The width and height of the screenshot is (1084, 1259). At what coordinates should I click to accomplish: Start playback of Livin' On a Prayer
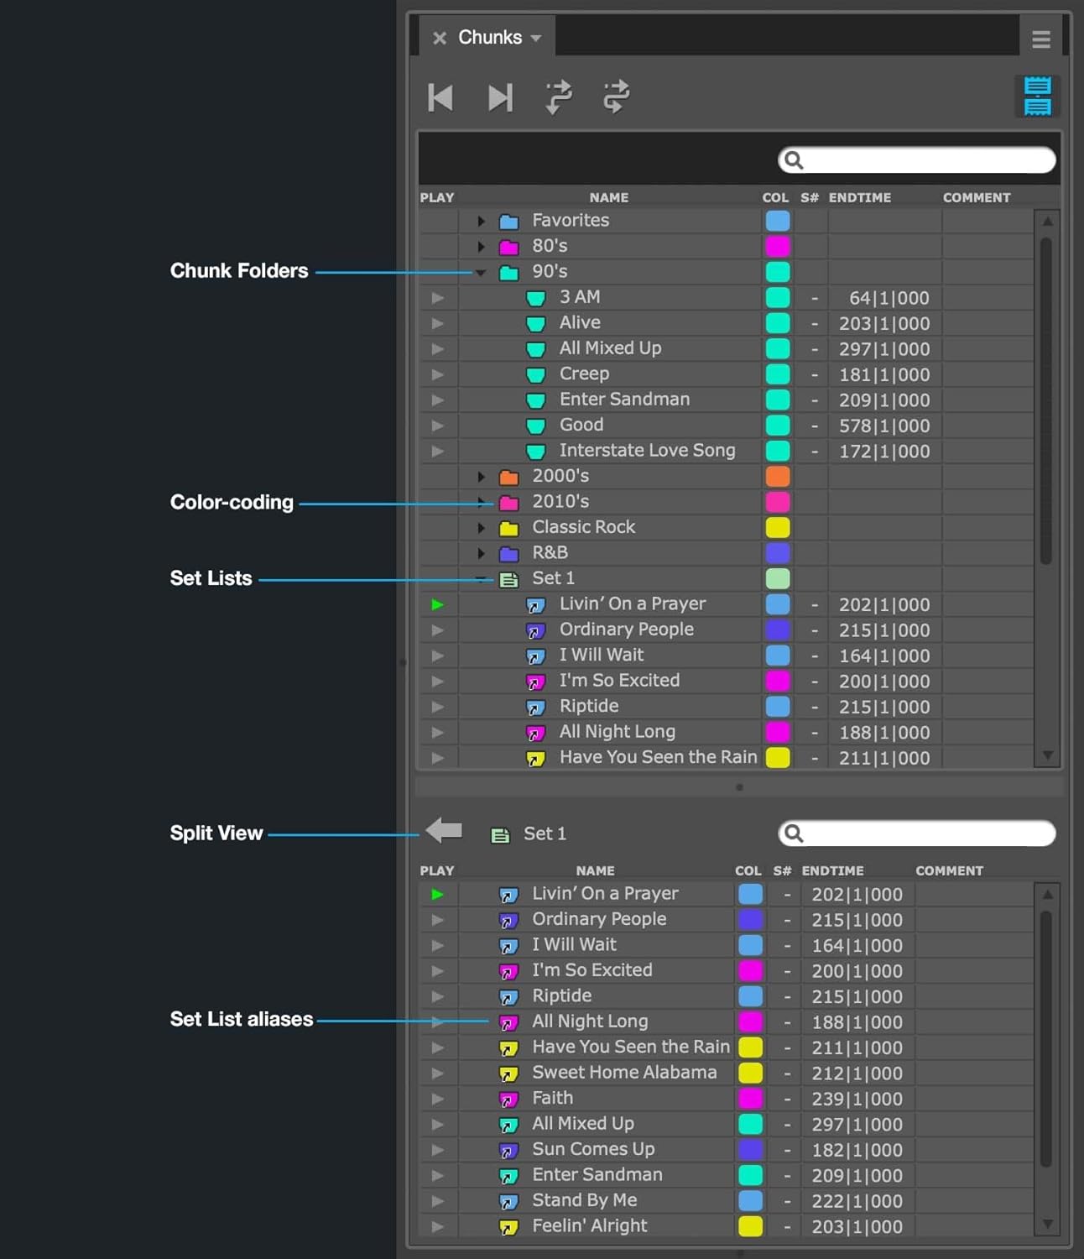[436, 604]
